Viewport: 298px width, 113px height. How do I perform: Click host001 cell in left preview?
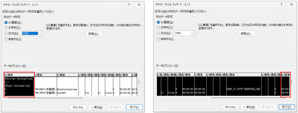click(x=61, y=93)
